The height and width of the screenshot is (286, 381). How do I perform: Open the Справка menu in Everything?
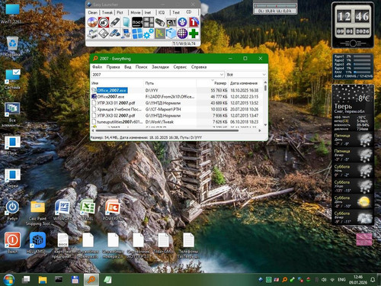pos(199,67)
